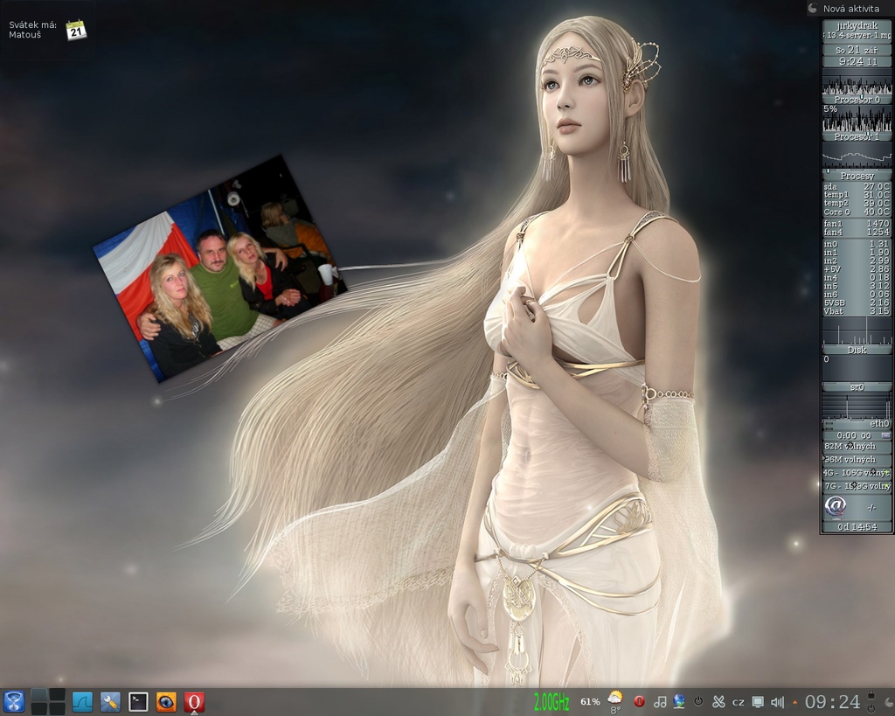Open the KDE application launcher
Image resolution: width=895 pixels, height=716 pixels.
point(14,702)
